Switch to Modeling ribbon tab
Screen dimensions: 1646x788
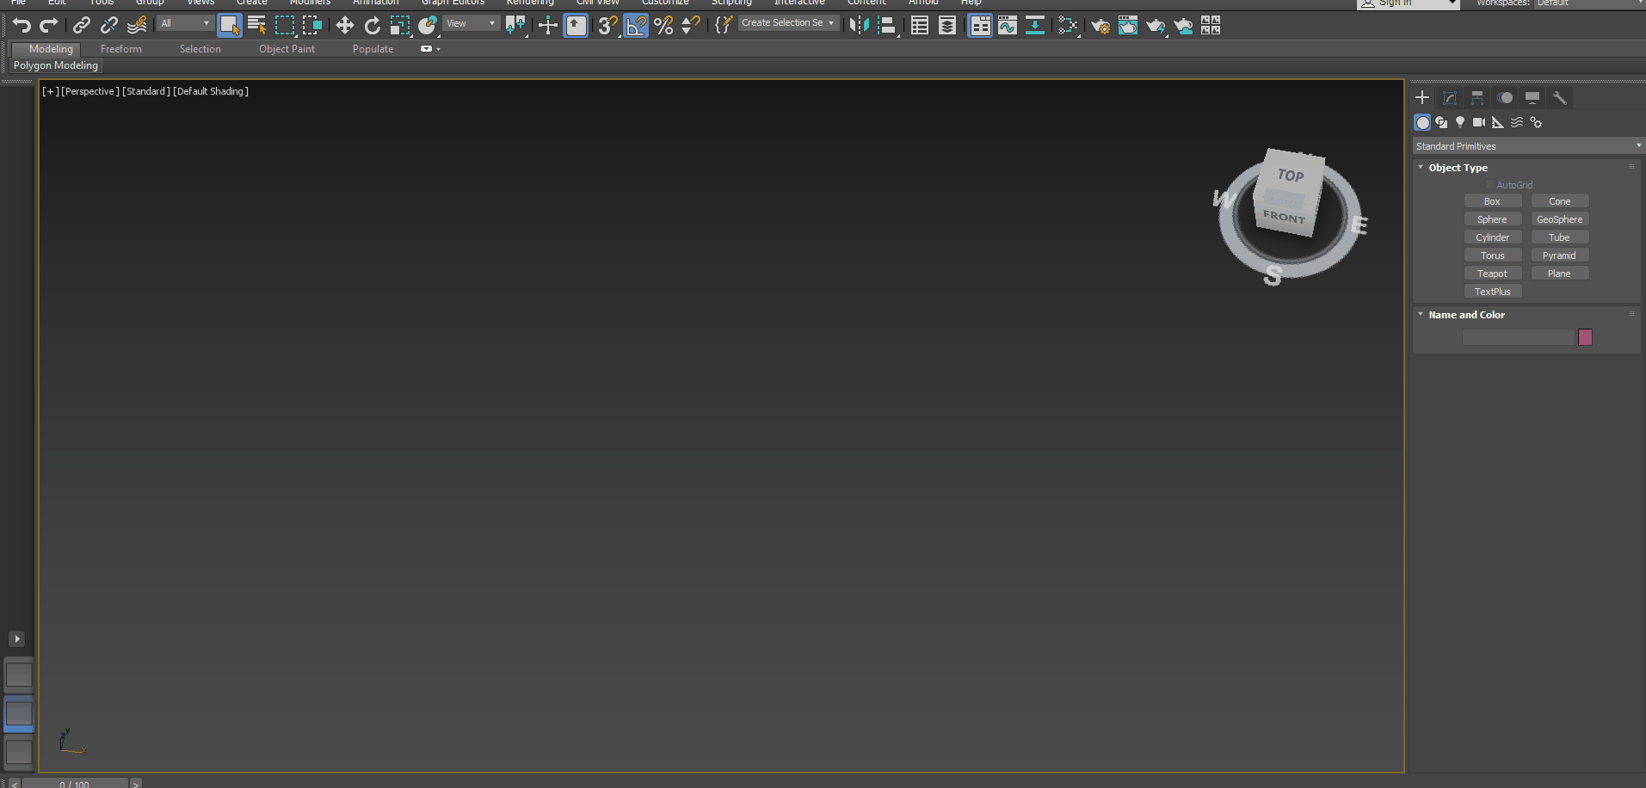click(x=51, y=49)
